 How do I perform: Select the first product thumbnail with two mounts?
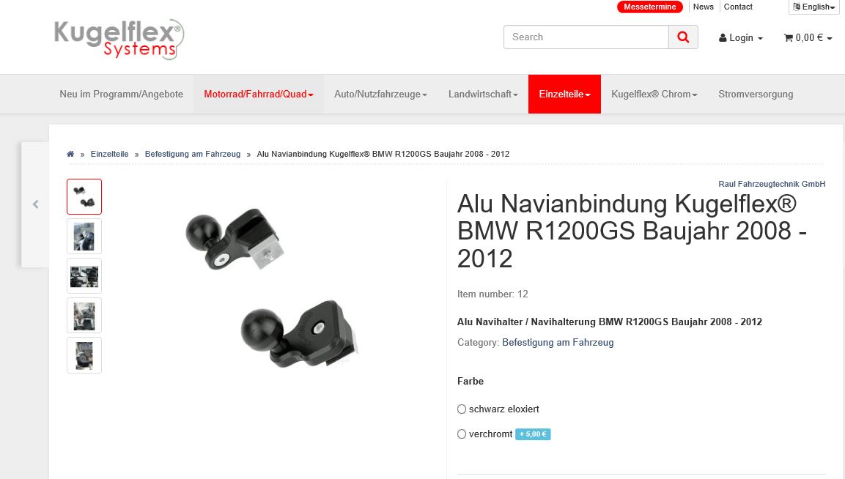(x=84, y=197)
